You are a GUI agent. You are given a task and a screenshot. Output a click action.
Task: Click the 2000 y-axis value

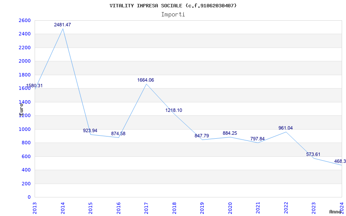pyautogui.click(x=25, y=61)
